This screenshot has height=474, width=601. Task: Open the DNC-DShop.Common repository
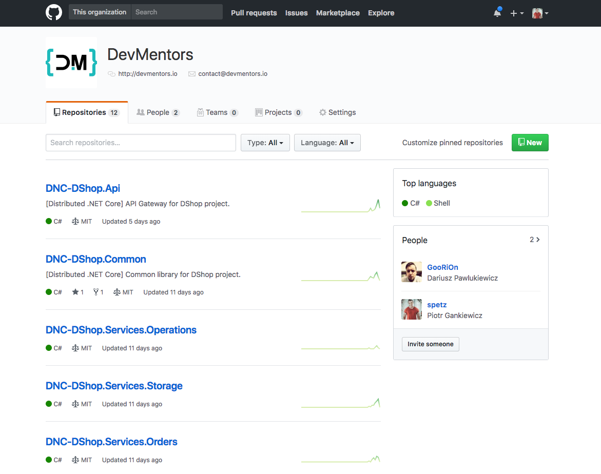pyautogui.click(x=96, y=259)
